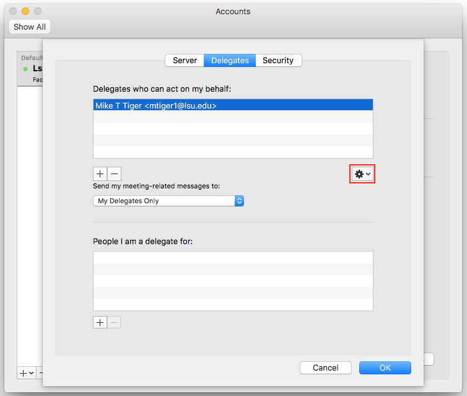Click Show All in Accounts window
Screen dimensions: 467x396
click(x=30, y=27)
